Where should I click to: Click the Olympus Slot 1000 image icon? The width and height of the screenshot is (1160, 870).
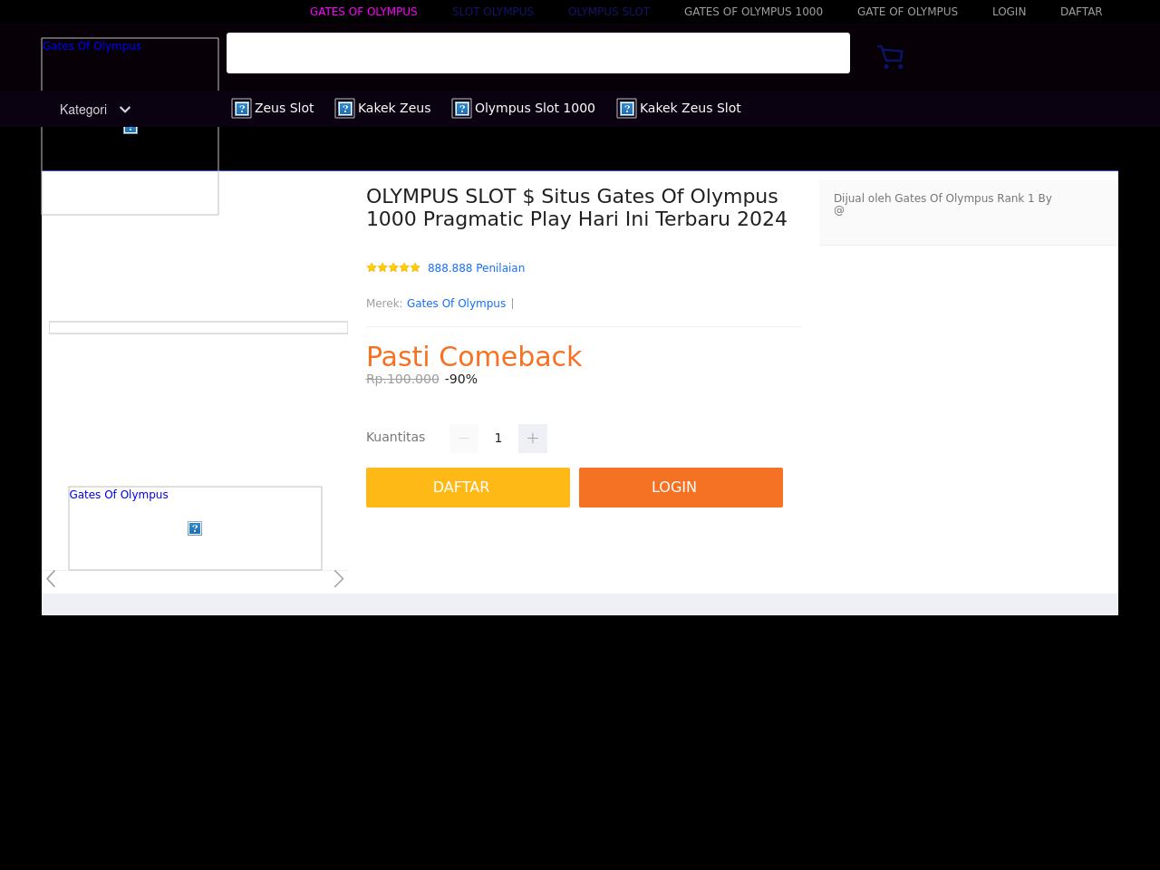click(x=462, y=109)
